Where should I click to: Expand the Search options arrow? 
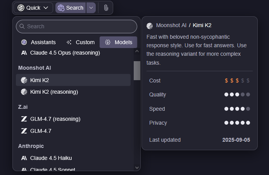click(x=91, y=8)
